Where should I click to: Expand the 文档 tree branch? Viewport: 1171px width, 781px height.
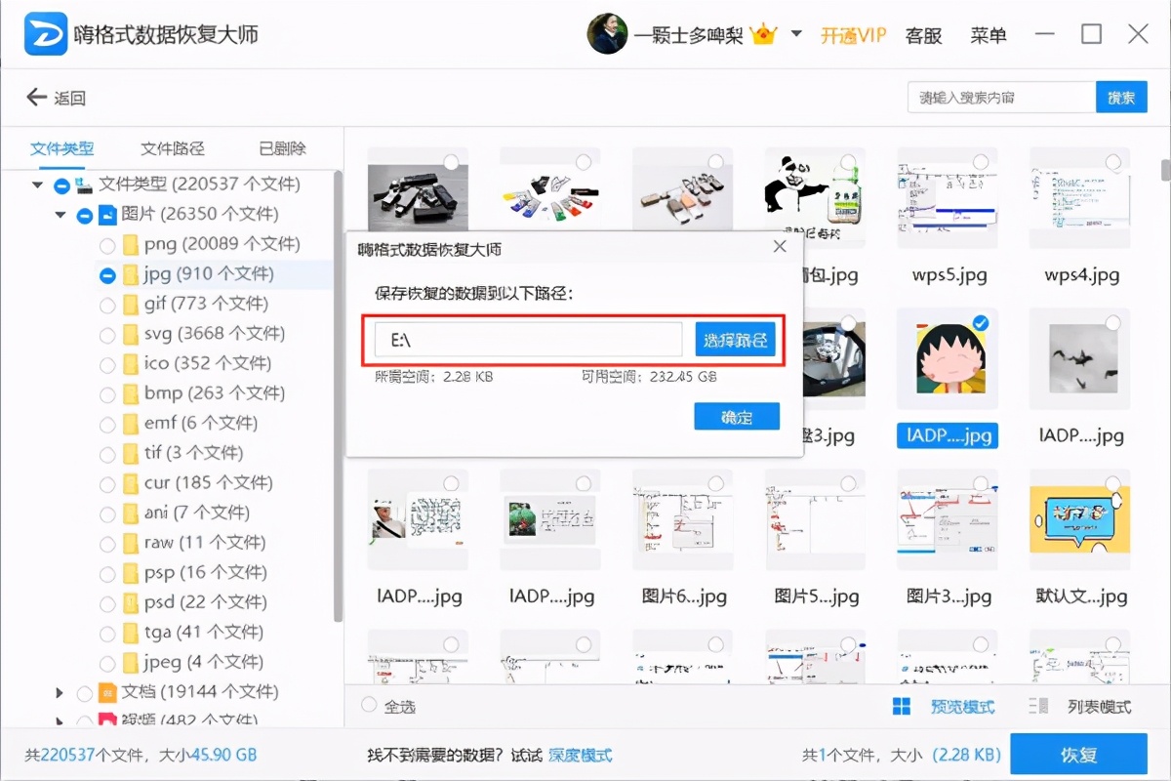(x=59, y=692)
